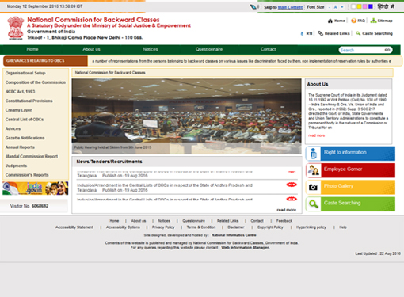Decrease font size with minus button
This screenshot has width=404, height=297.
pyautogui.click(x=329, y=7)
